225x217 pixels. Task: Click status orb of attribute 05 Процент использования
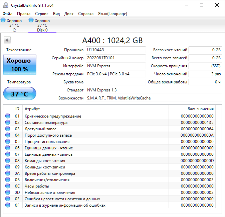coord(8,141)
